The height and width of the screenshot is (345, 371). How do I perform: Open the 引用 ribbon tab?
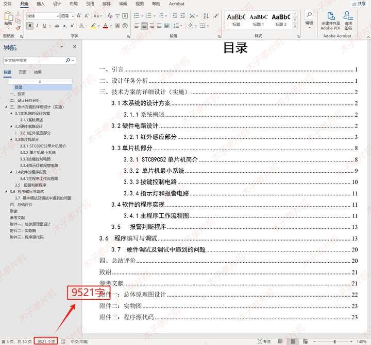(x=90, y=4)
